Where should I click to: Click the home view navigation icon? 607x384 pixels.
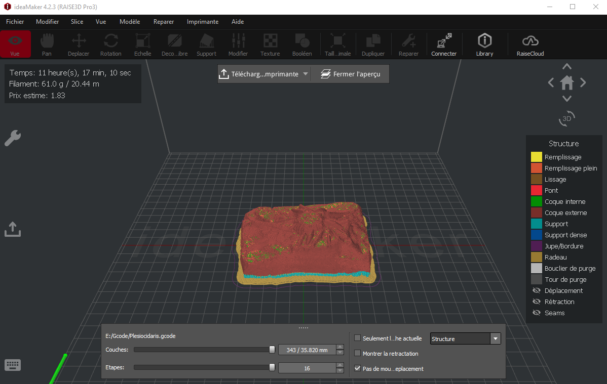point(567,82)
